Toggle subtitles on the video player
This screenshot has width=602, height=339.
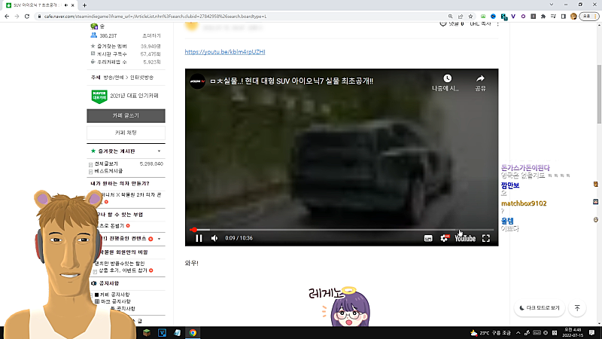[x=428, y=238]
